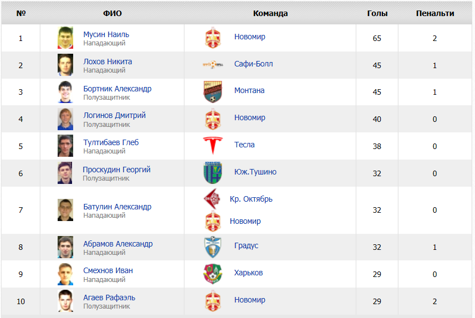Open the Кр. Октябрь team link
Viewport: 475px width, 318px height.
tap(251, 199)
